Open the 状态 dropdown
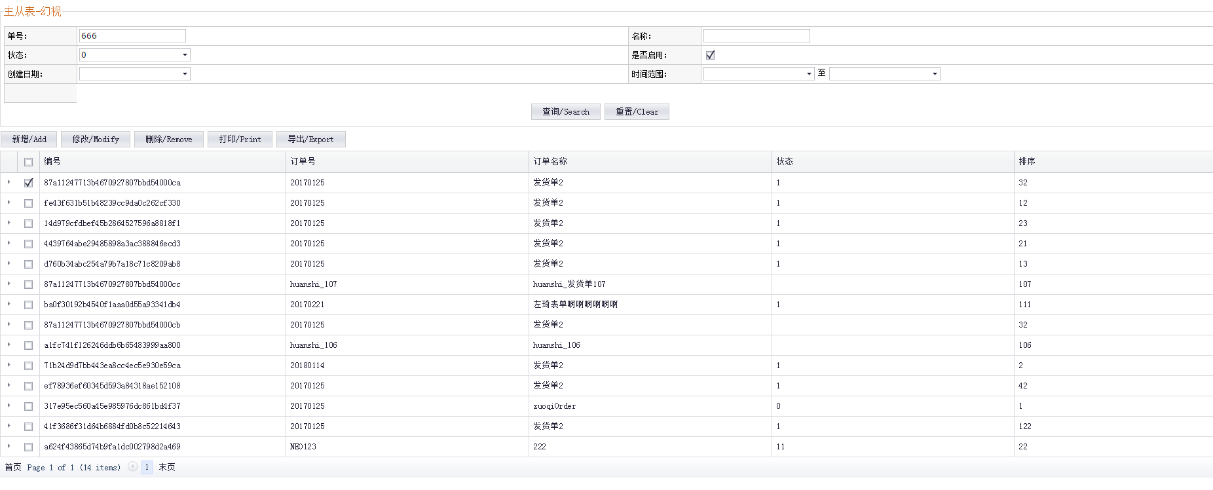This screenshot has height=490, width=1213. [185, 55]
